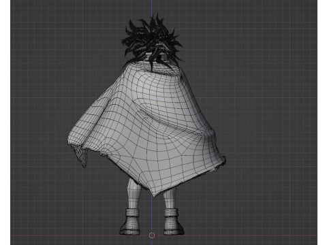
Task: Select the character's left boot
Action: 130,222
